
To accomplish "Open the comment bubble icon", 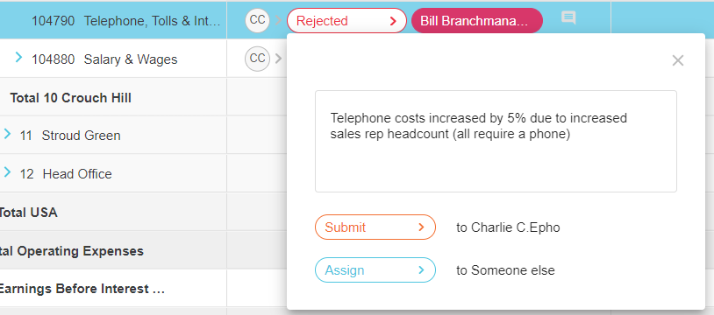I will [x=568, y=18].
